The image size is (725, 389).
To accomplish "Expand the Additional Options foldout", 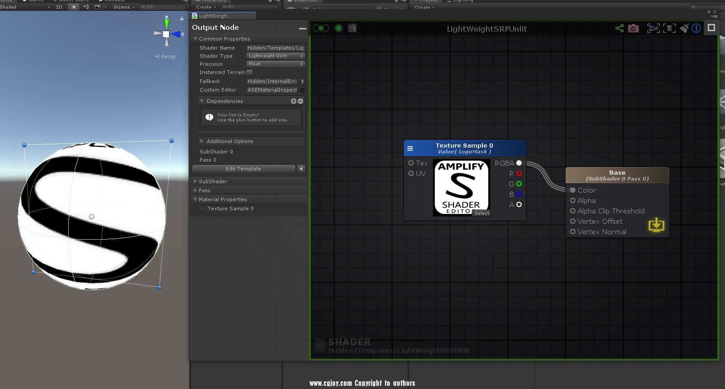I will [202, 141].
